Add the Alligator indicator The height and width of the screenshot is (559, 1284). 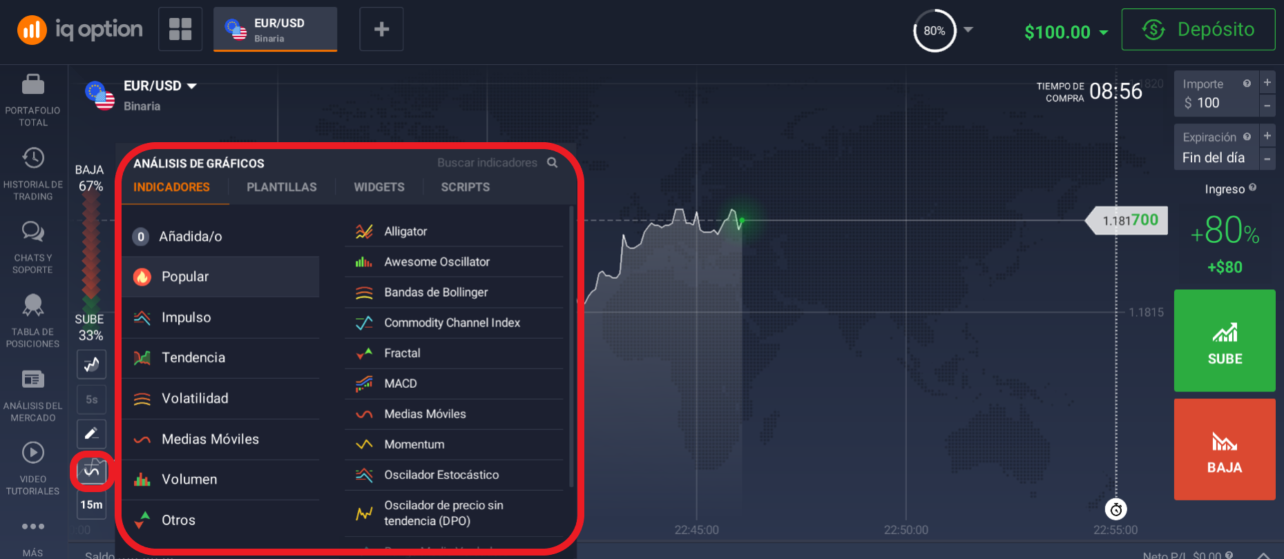[x=454, y=231]
